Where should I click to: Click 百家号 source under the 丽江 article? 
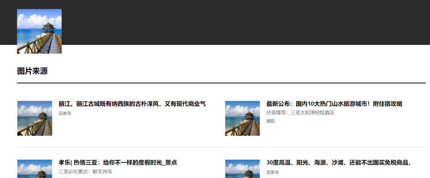click(x=65, y=113)
